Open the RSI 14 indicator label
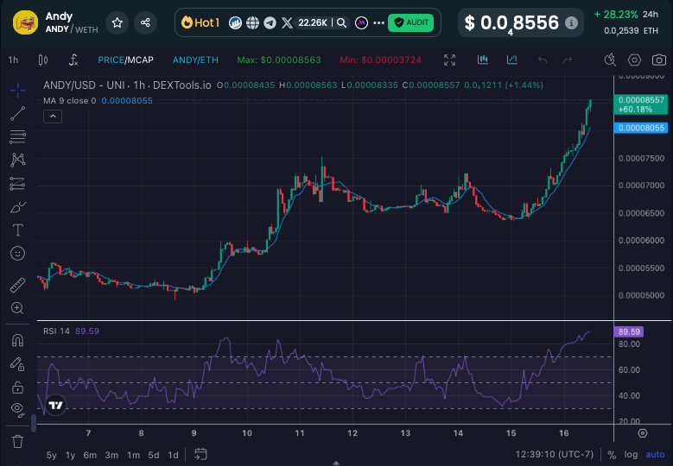The image size is (673, 466). coord(56,331)
